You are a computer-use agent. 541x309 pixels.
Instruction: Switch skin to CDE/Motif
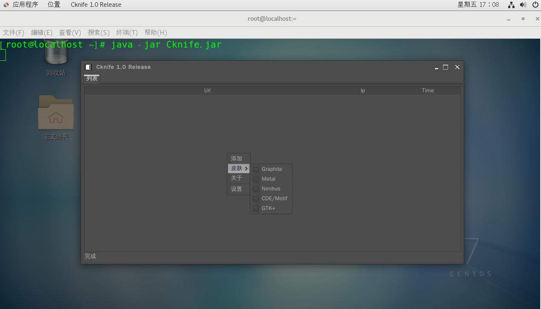coord(256,198)
